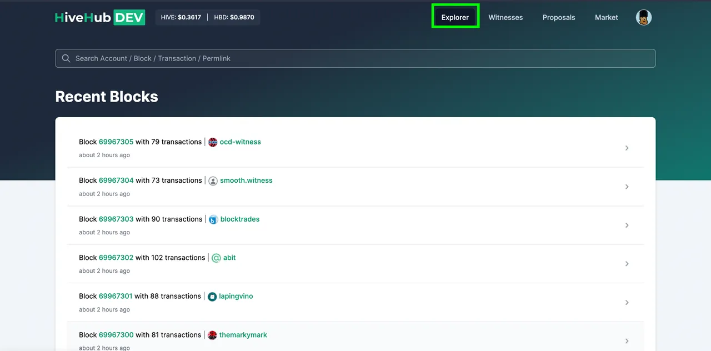
Task: Click the HIVE price $0.3617 ticker
Action: 181,17
